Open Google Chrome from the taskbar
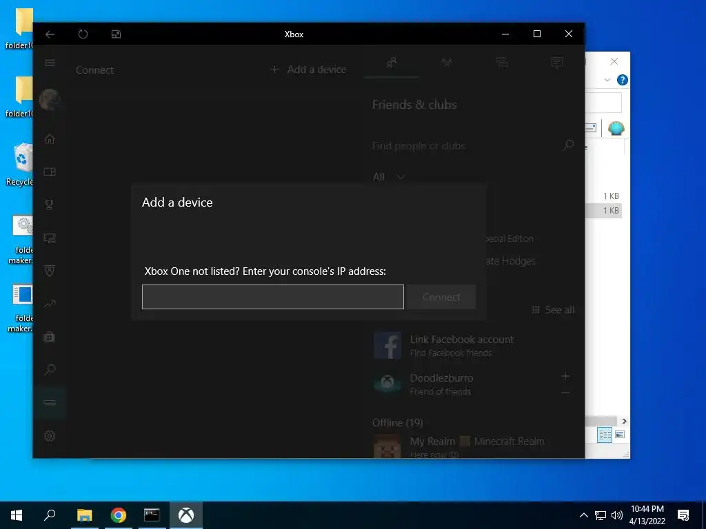 119,515
